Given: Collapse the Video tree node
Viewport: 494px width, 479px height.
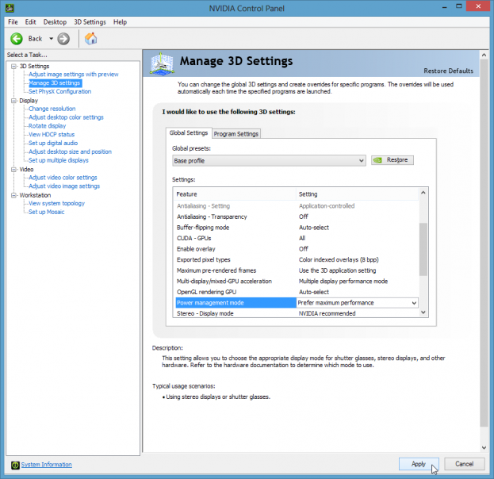Looking at the screenshot, I should coord(13,169).
